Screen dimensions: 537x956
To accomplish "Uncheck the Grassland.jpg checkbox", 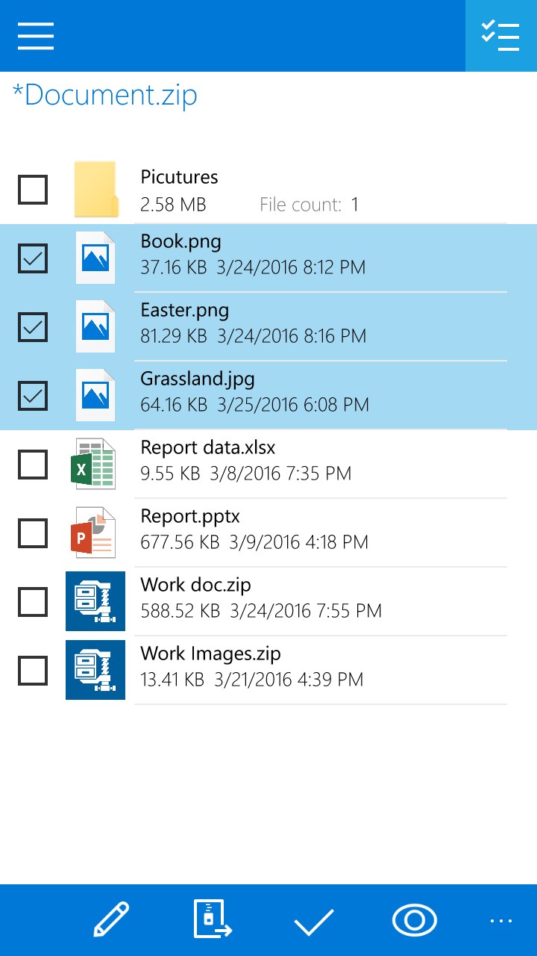I will point(33,396).
